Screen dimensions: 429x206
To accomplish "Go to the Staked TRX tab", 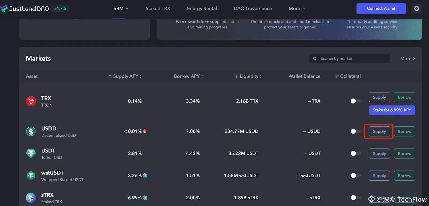I will (158, 9).
